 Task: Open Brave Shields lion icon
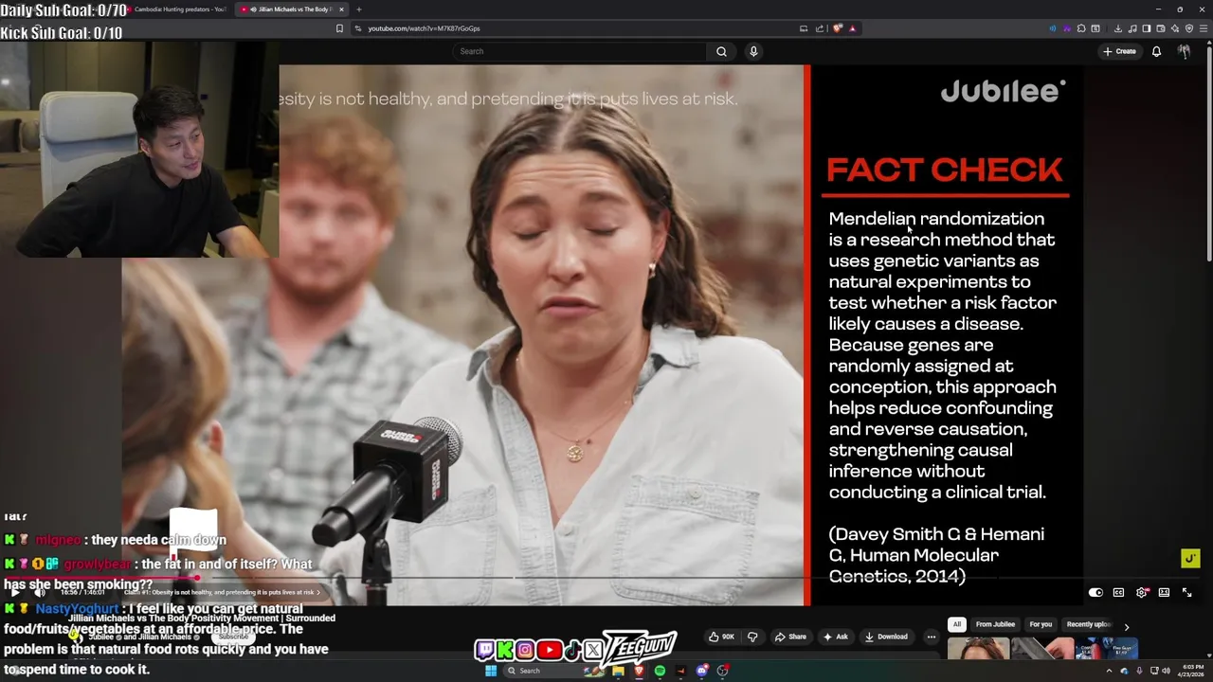click(837, 28)
